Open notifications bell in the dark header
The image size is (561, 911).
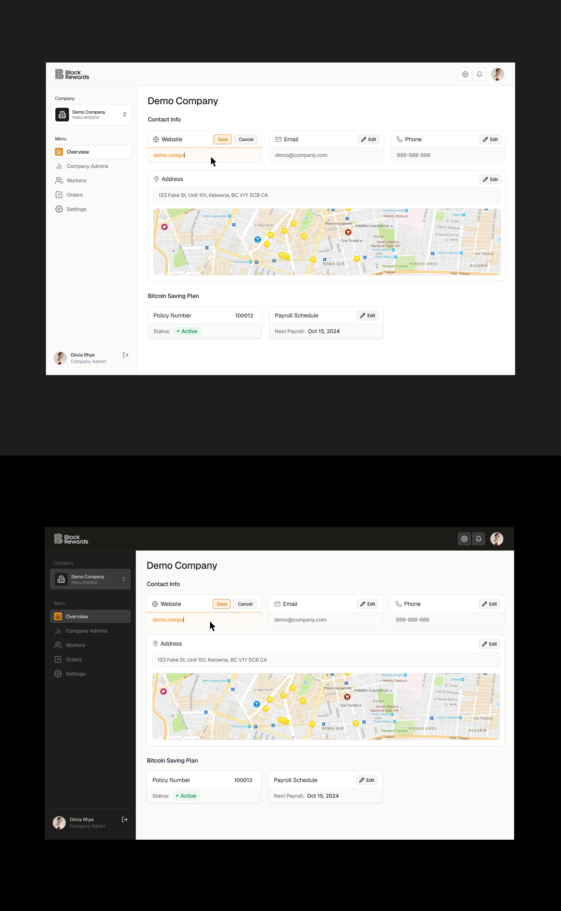coord(478,539)
